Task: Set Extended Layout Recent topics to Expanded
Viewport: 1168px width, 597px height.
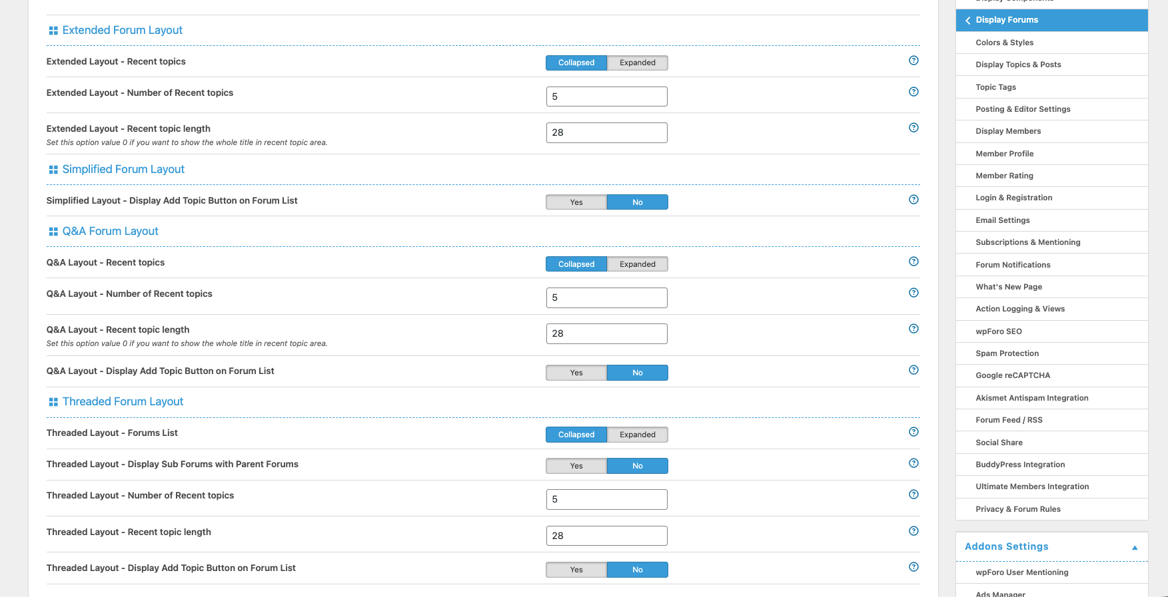Action: (638, 63)
